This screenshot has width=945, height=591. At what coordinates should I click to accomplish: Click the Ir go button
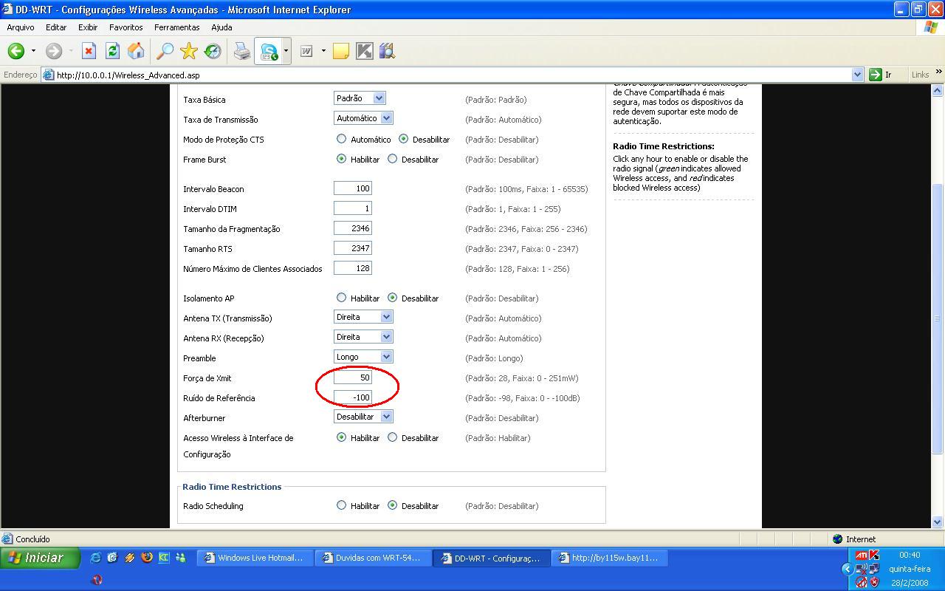[881, 75]
